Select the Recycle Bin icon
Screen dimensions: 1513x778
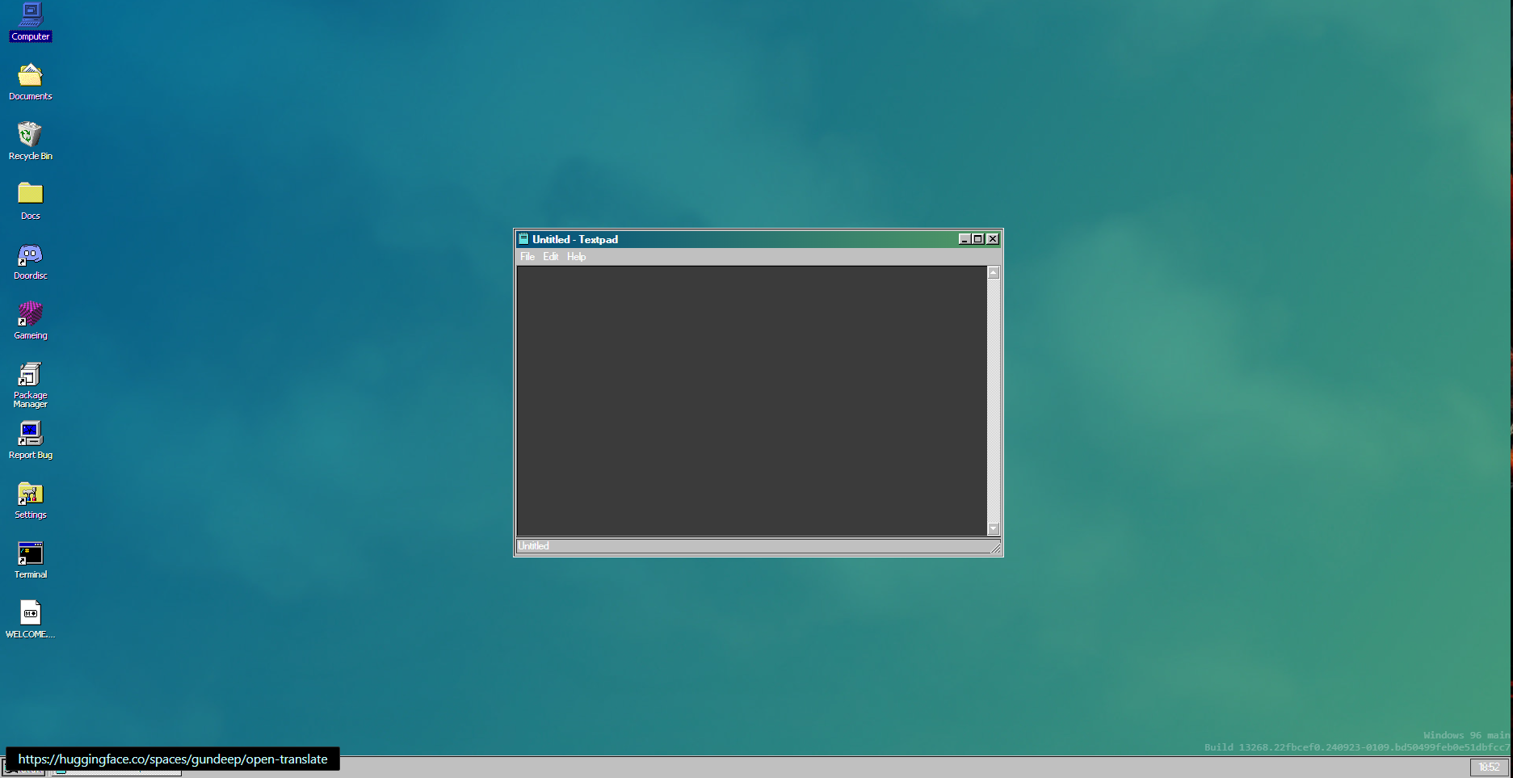pyautogui.click(x=31, y=135)
